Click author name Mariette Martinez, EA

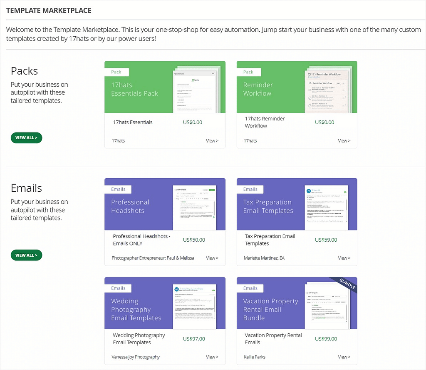264,258
